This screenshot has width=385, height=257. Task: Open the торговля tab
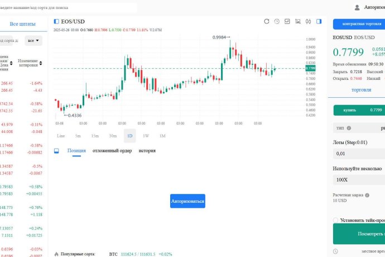pyautogui.click(x=361, y=90)
